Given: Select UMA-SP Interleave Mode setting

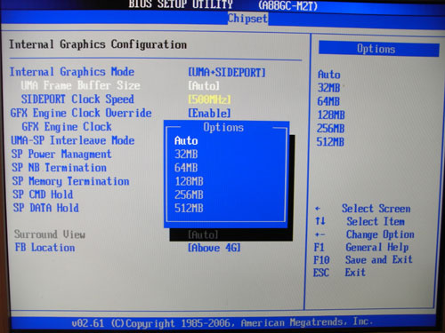Looking at the screenshot, I should tap(73, 140).
